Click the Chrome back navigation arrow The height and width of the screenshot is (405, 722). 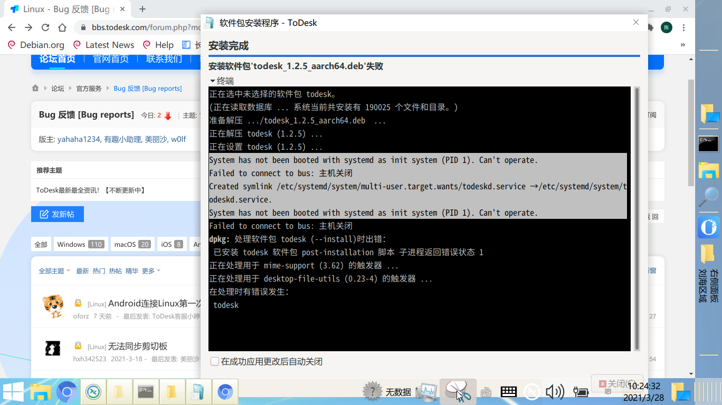click(x=12, y=27)
